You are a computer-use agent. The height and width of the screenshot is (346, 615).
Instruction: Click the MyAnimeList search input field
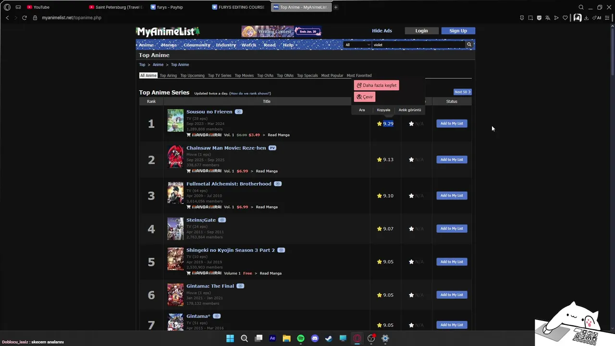[418, 45]
